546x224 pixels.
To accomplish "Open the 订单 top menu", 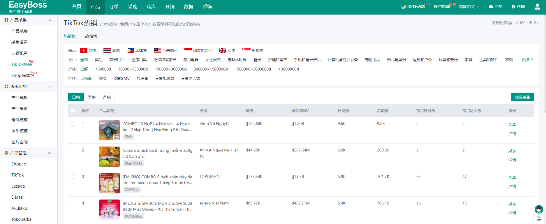I will (x=114, y=7).
